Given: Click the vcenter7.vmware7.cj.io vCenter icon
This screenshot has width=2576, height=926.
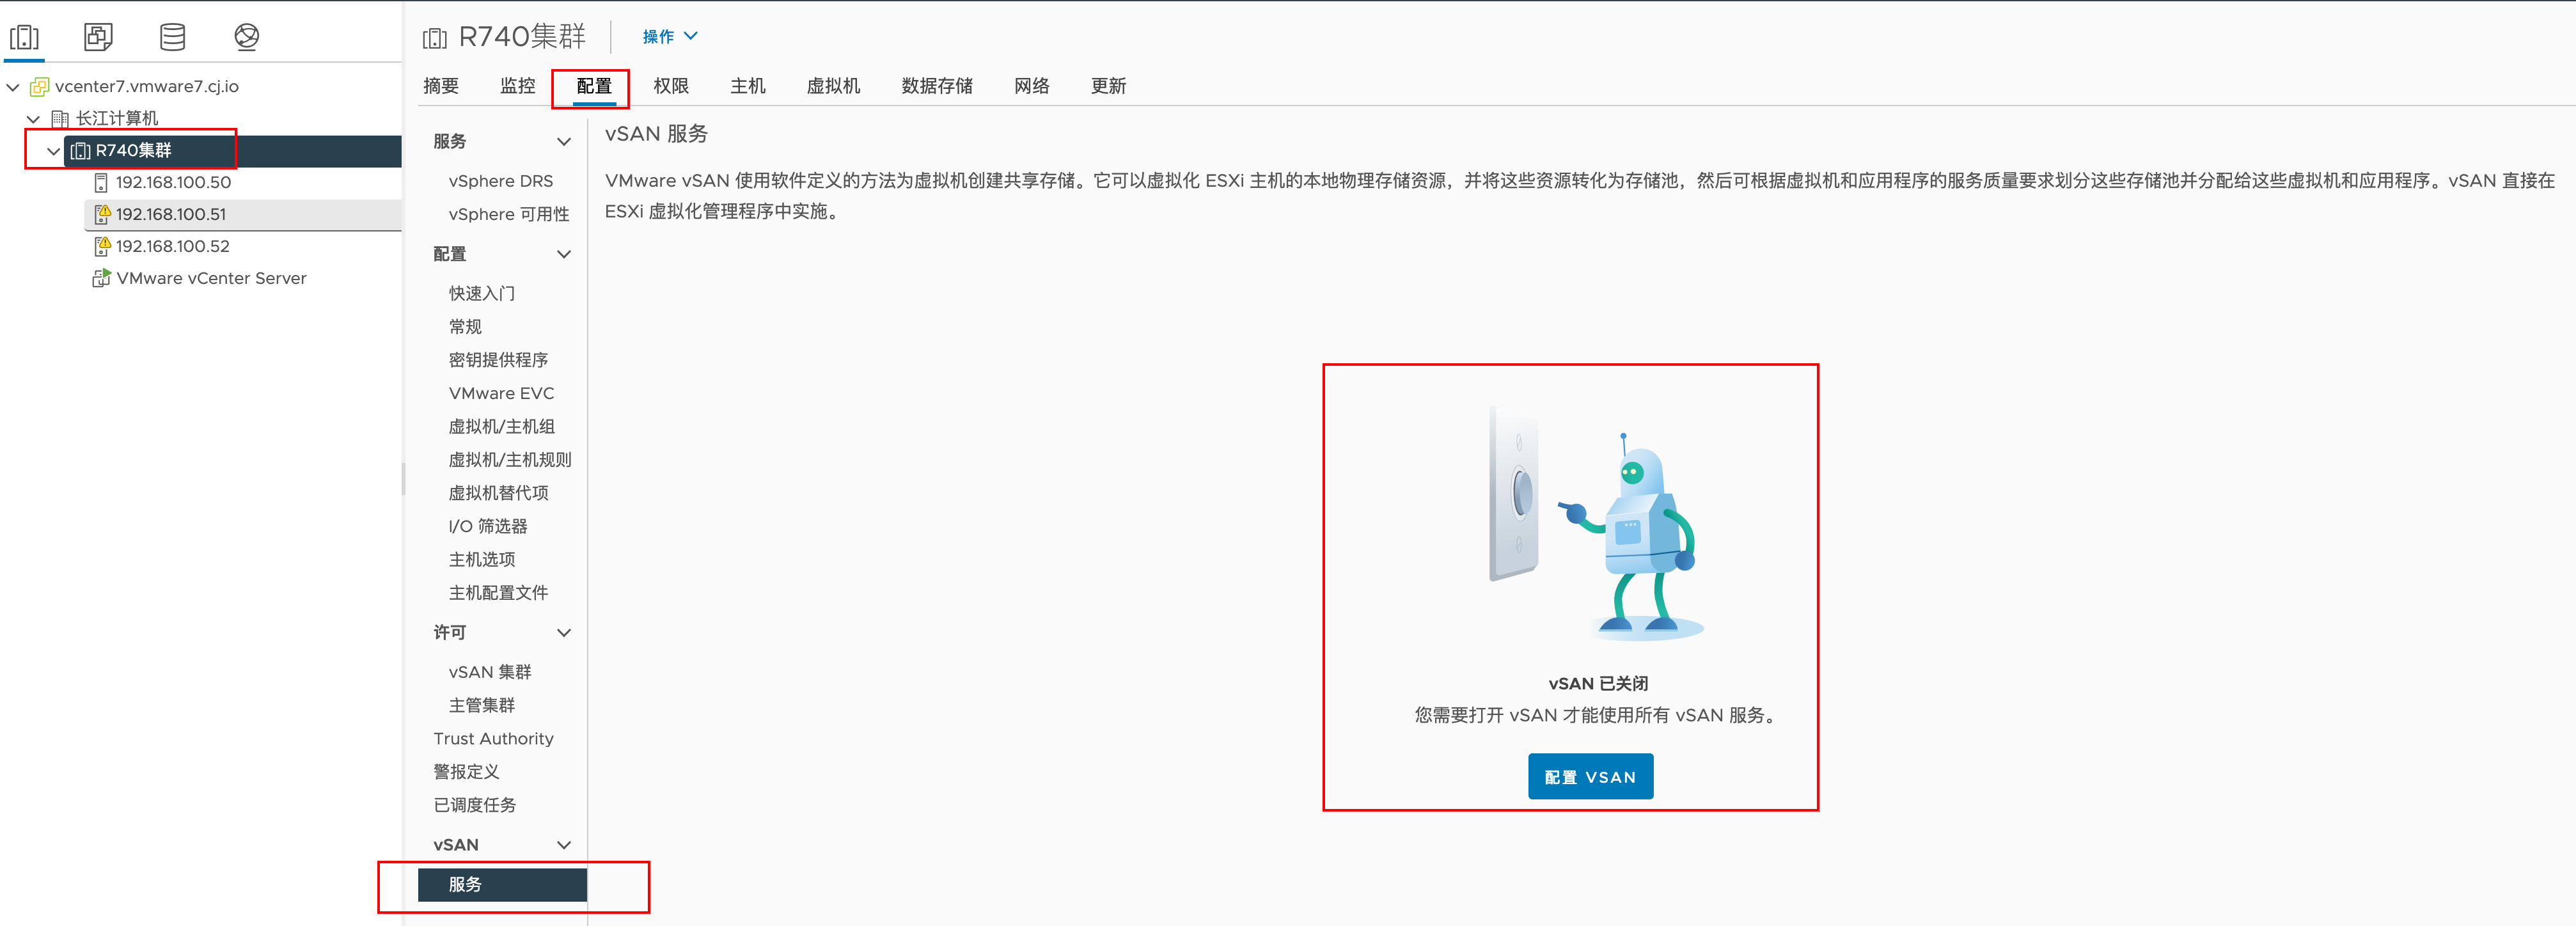Looking at the screenshot, I should 39,86.
